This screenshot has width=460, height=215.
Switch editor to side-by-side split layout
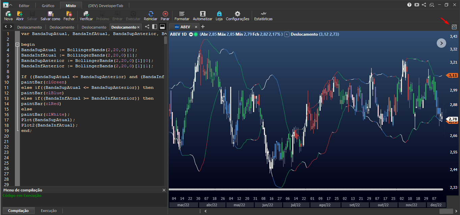click(x=155, y=27)
